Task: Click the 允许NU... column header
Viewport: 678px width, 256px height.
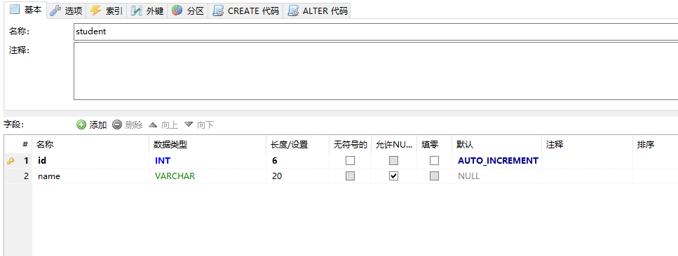Action: 394,145
